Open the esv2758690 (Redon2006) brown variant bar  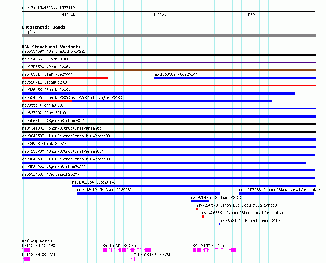tap(168, 70)
